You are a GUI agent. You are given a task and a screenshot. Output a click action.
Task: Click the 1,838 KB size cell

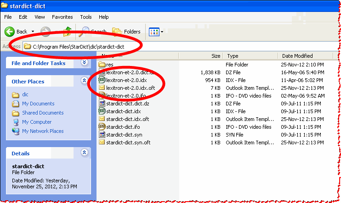click(x=210, y=72)
